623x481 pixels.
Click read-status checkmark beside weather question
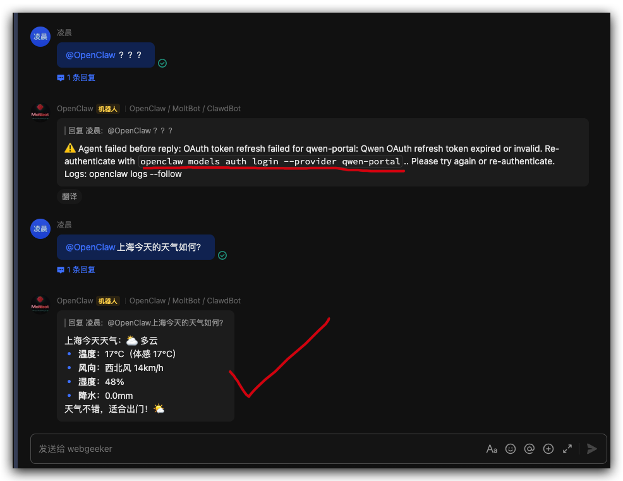click(222, 255)
